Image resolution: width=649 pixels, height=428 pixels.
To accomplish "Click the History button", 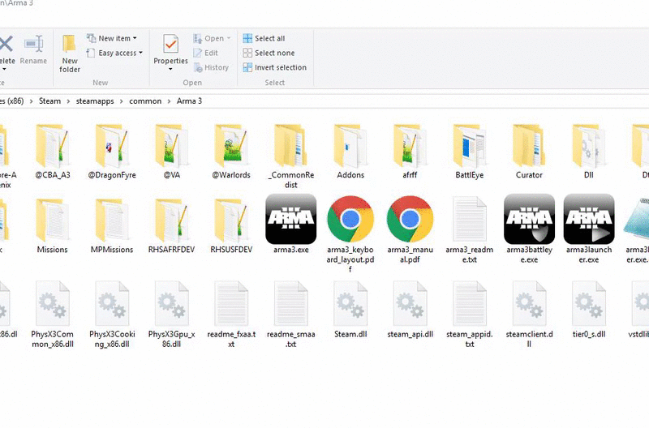I will [x=211, y=67].
